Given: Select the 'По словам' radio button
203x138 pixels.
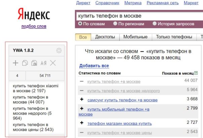Looking at the screenshot, I should coord(80,24).
